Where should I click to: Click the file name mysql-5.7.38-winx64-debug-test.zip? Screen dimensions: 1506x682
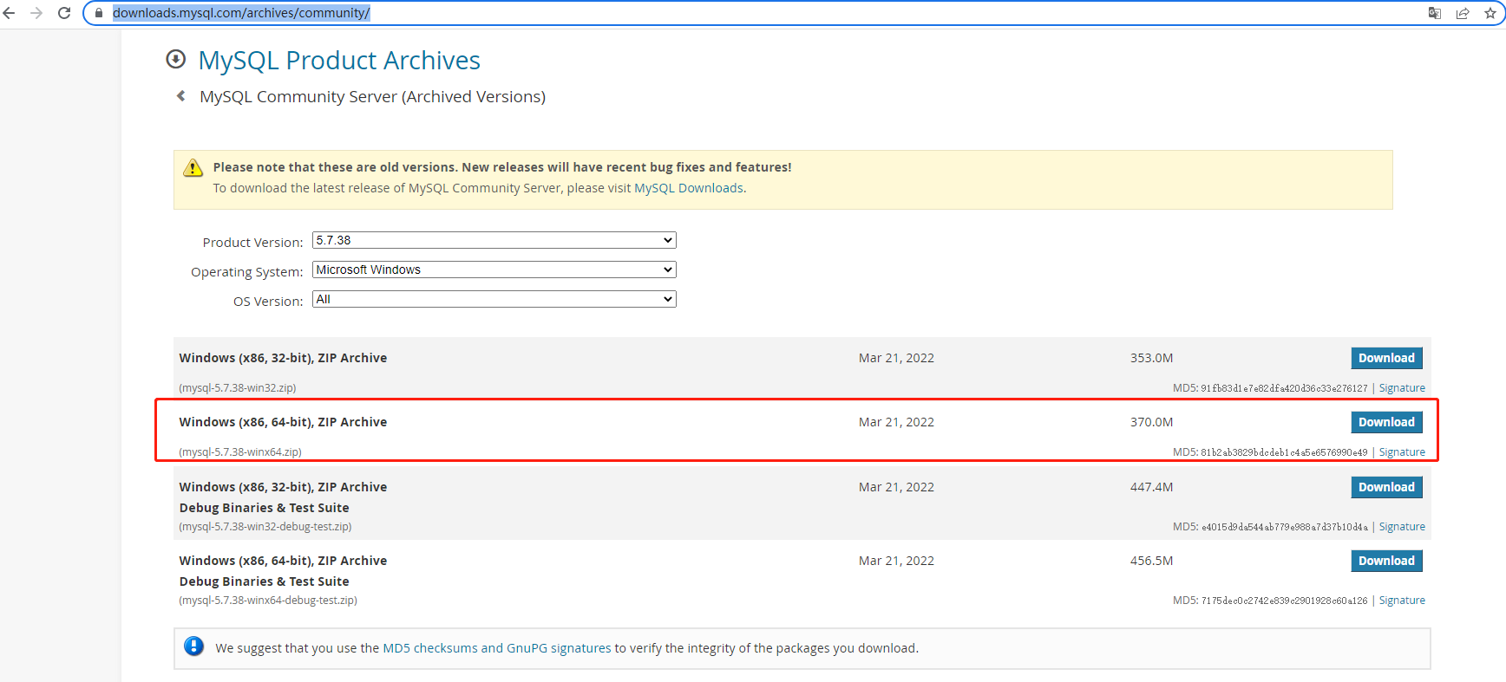(x=268, y=601)
